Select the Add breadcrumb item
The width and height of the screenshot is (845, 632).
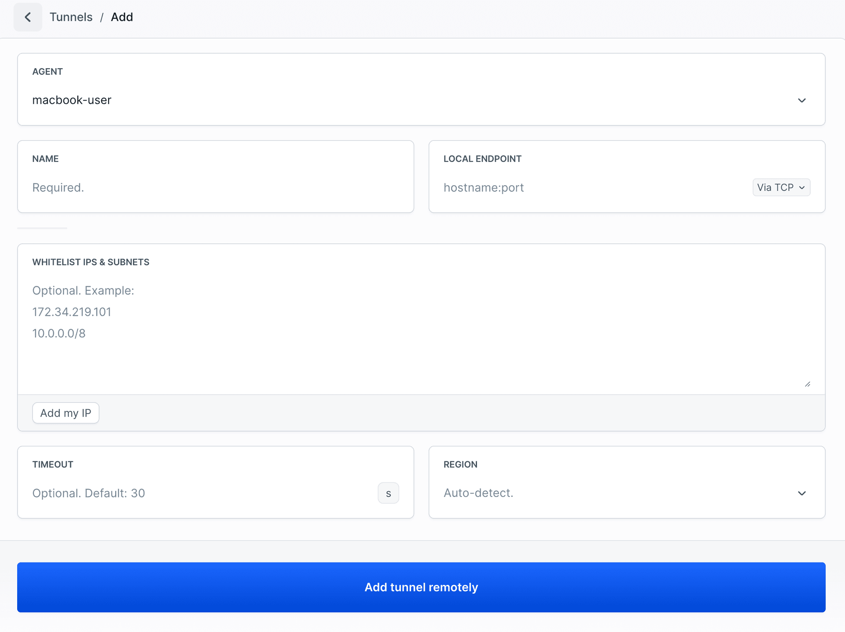(x=122, y=17)
